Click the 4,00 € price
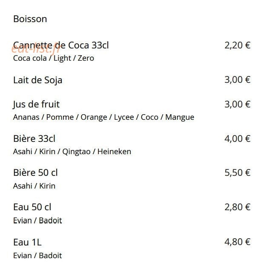 [x=237, y=138]
